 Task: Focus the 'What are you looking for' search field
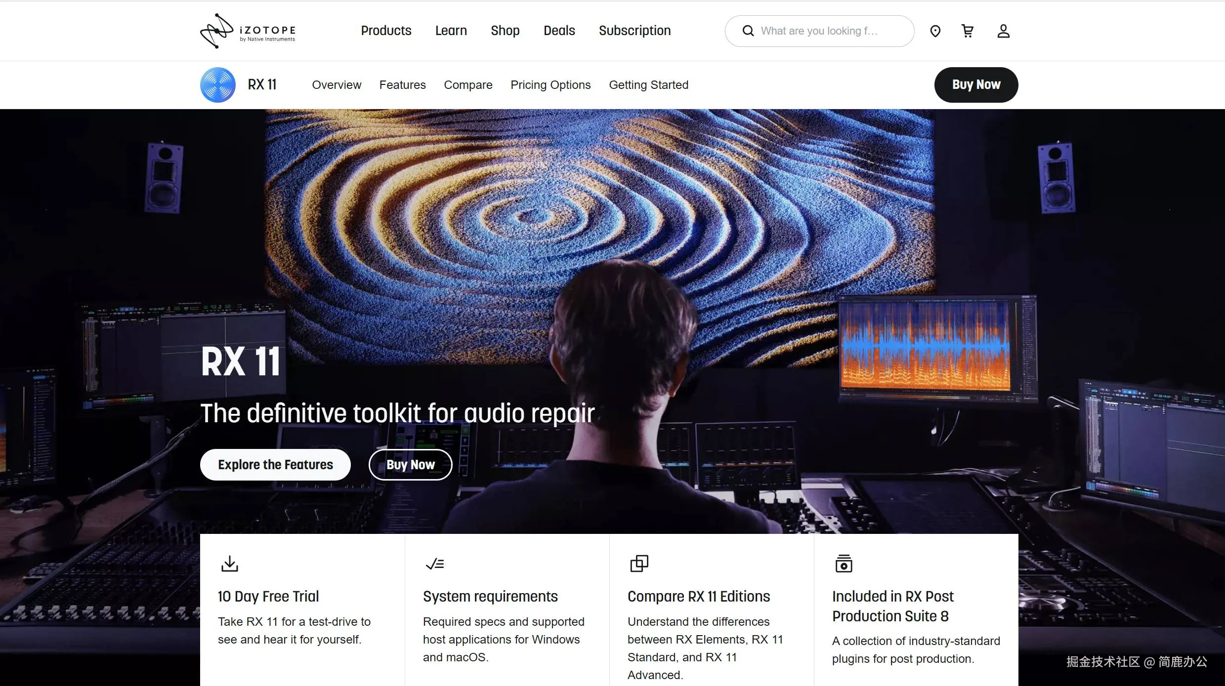pyautogui.click(x=819, y=31)
